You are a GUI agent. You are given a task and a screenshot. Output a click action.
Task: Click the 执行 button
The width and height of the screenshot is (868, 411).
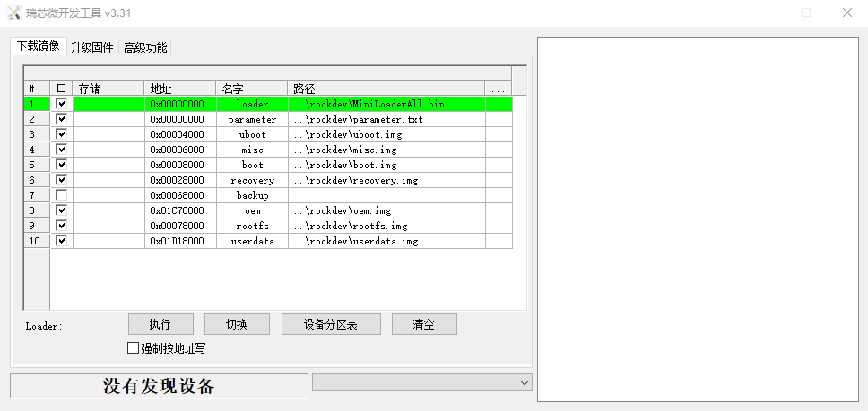pyautogui.click(x=161, y=324)
